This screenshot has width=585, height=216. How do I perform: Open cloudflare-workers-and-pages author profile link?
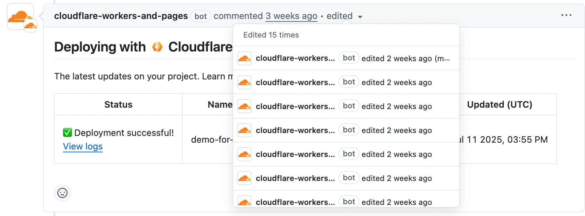coord(121,16)
